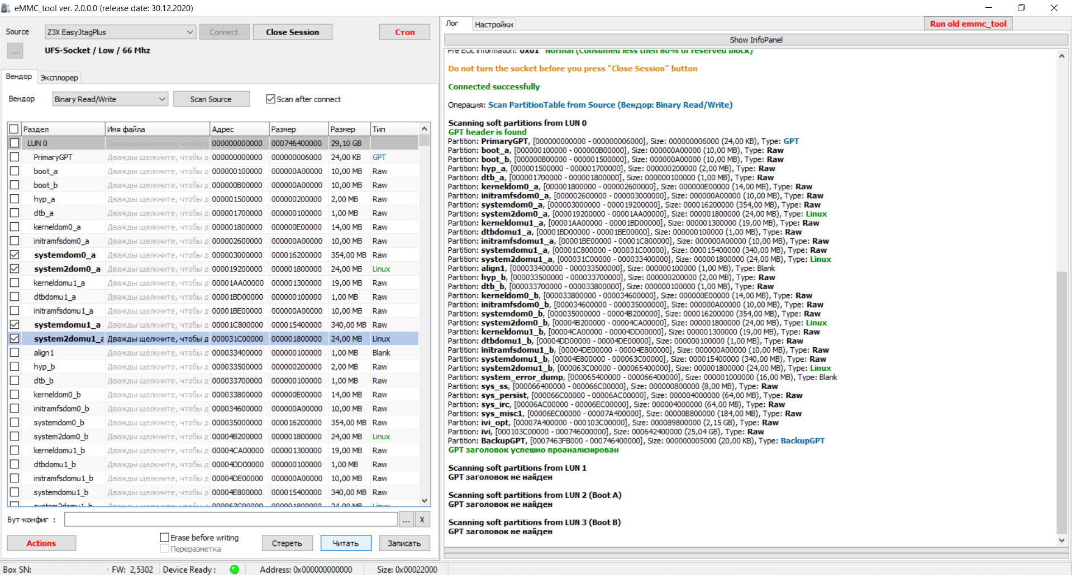Check the boot_a partition checkbox
Viewport: 1072px width, 575px height.
tap(15, 171)
